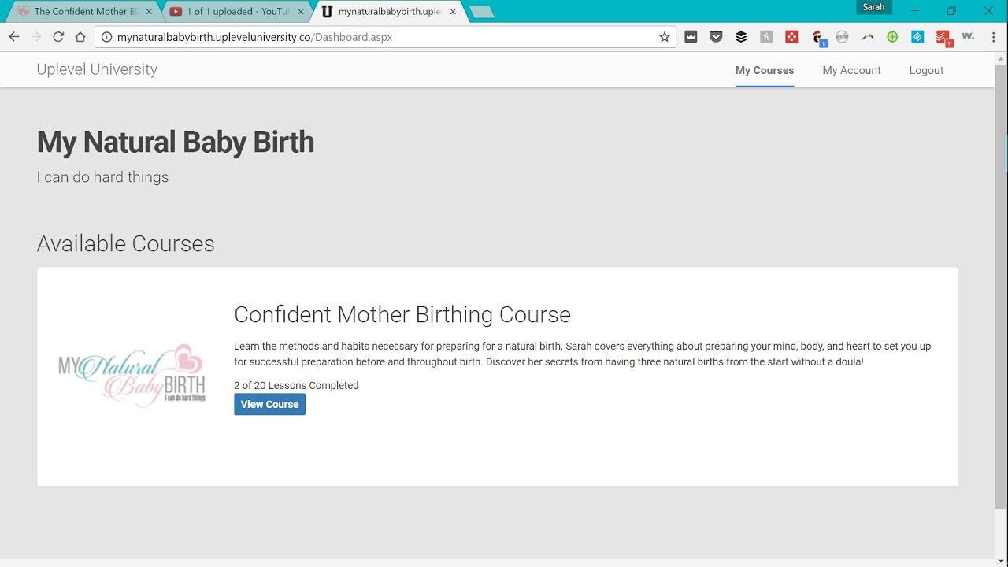Click the green crosshair extension icon
This screenshot has height=567, width=1008.
[x=892, y=37]
